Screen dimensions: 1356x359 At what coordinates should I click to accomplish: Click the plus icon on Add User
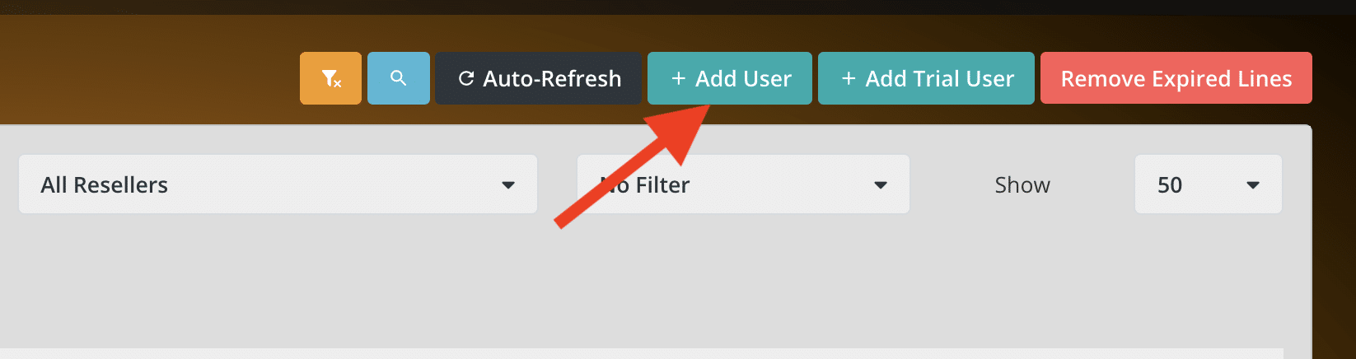point(678,78)
